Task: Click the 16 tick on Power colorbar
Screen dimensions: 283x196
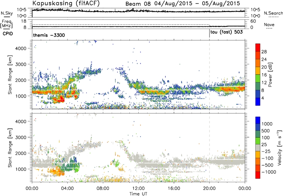Action: point(264,75)
